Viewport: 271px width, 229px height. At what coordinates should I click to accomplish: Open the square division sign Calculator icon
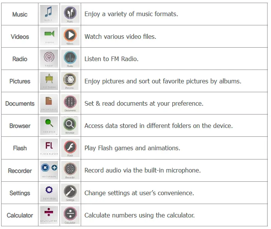pyautogui.click(x=49, y=215)
